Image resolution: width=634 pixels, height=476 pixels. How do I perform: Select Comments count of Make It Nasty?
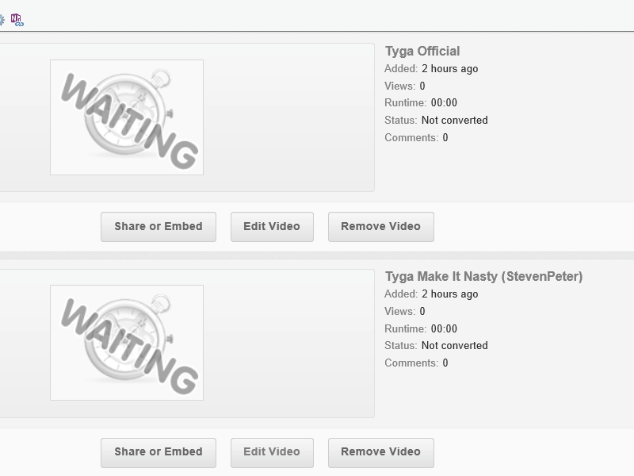tap(445, 363)
